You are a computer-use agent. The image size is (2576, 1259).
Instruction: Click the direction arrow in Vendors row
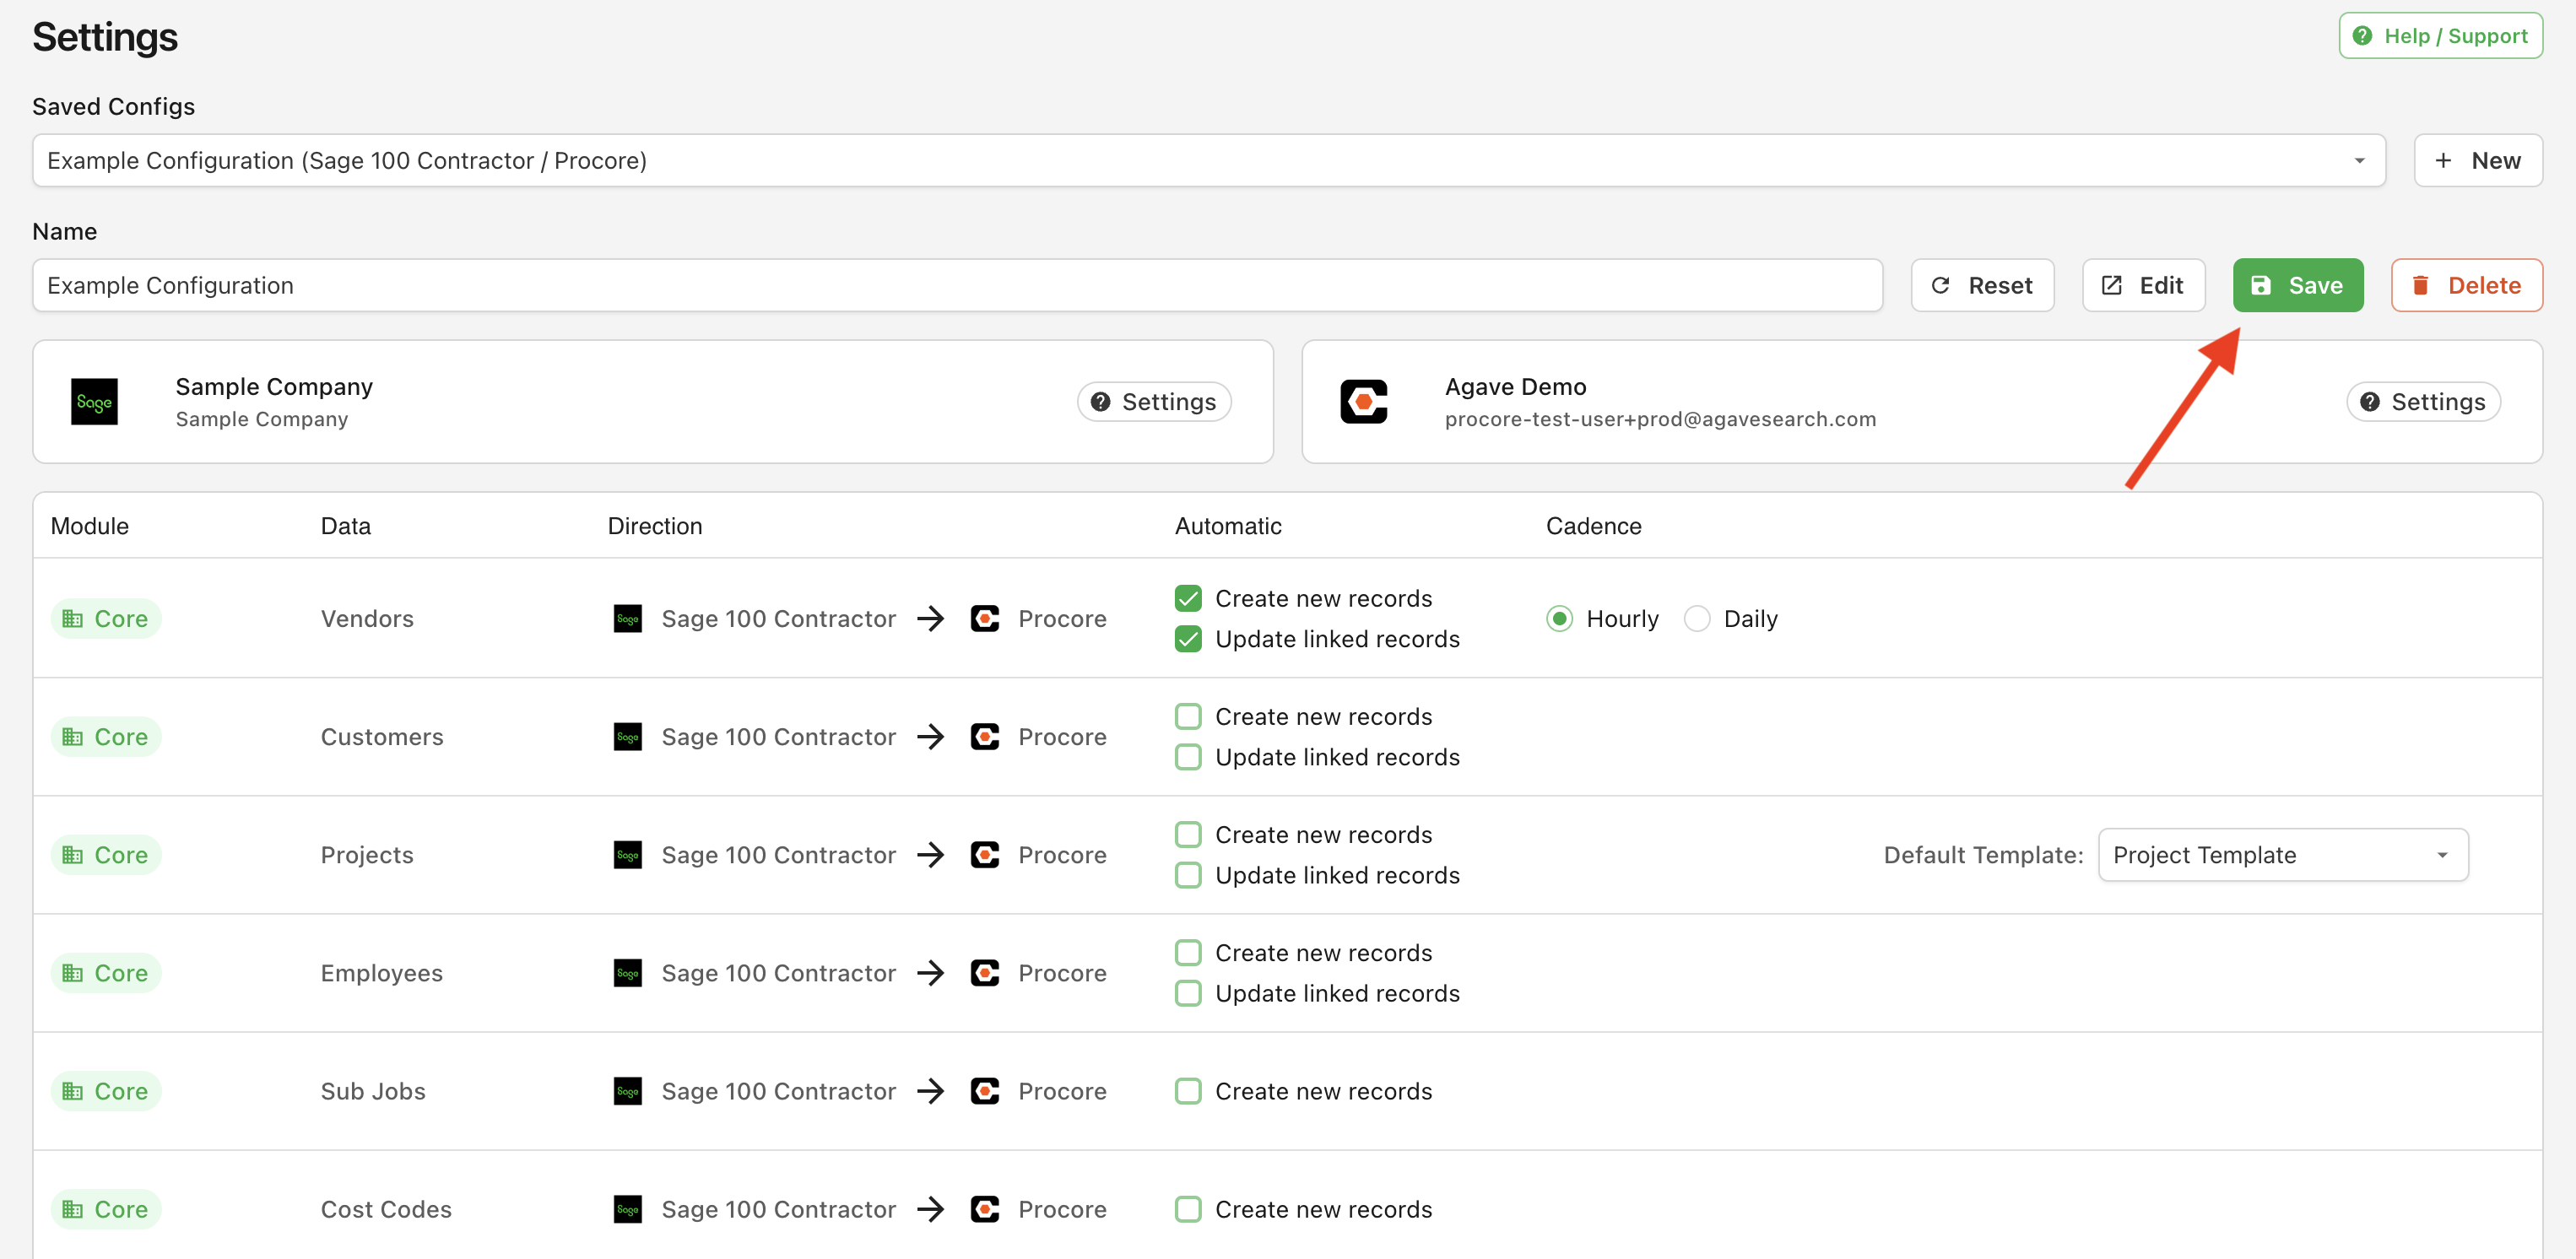point(931,618)
